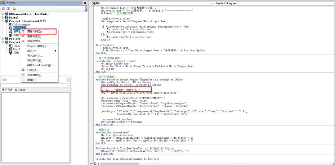The image size is (335, 165).
Task: Click the Toggle Folders icon in Project toolbar
Action: [14, 9]
